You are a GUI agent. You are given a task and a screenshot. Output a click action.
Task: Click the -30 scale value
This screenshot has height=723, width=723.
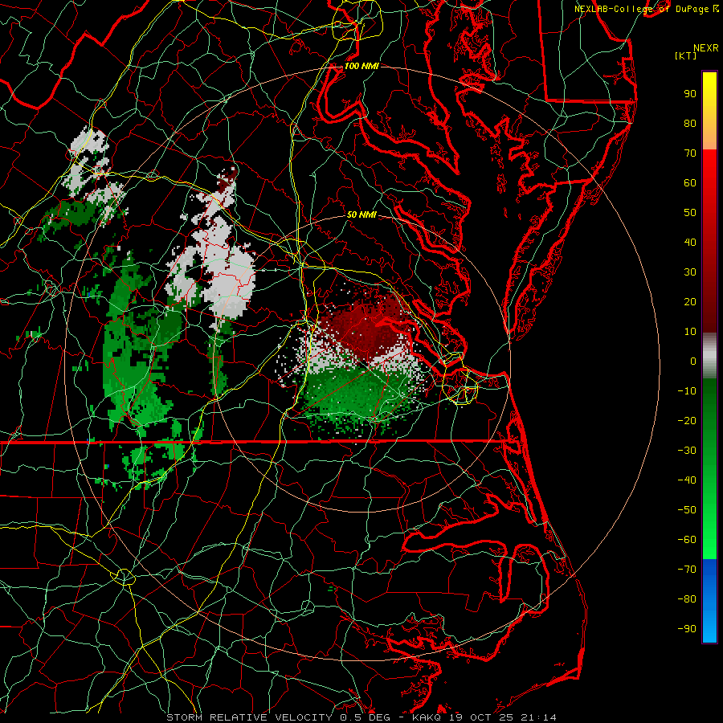(687, 451)
